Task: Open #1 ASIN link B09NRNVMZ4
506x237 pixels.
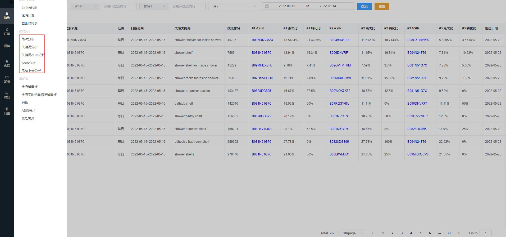Action: (262, 40)
